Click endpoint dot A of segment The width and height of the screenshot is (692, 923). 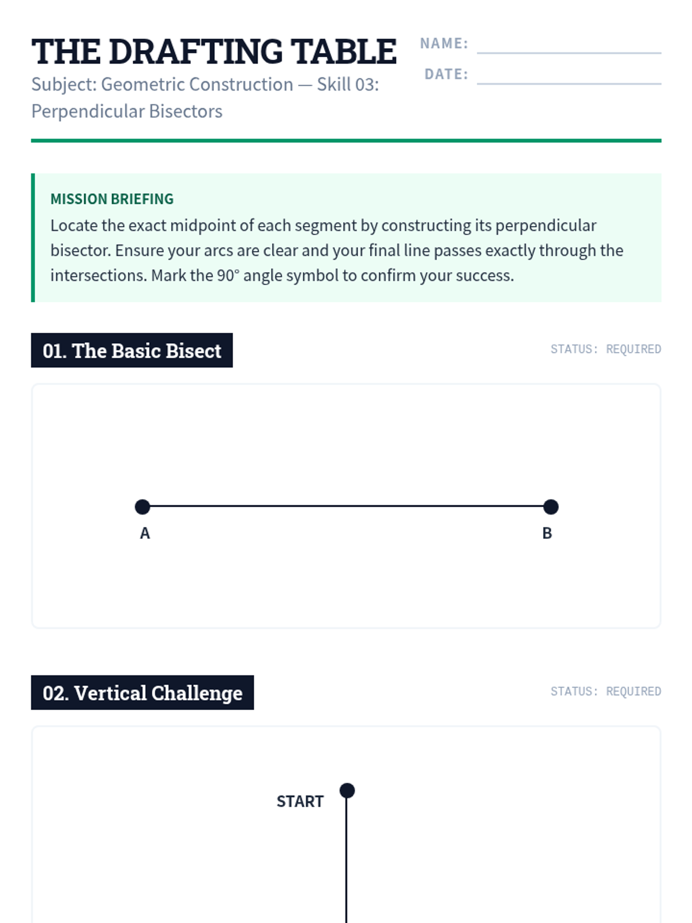(142, 506)
